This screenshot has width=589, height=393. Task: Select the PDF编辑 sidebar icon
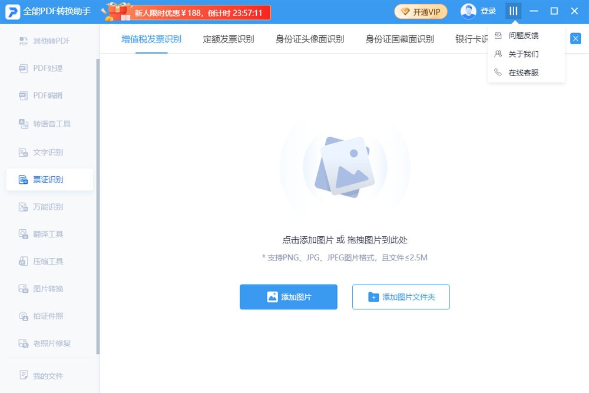[x=24, y=95]
